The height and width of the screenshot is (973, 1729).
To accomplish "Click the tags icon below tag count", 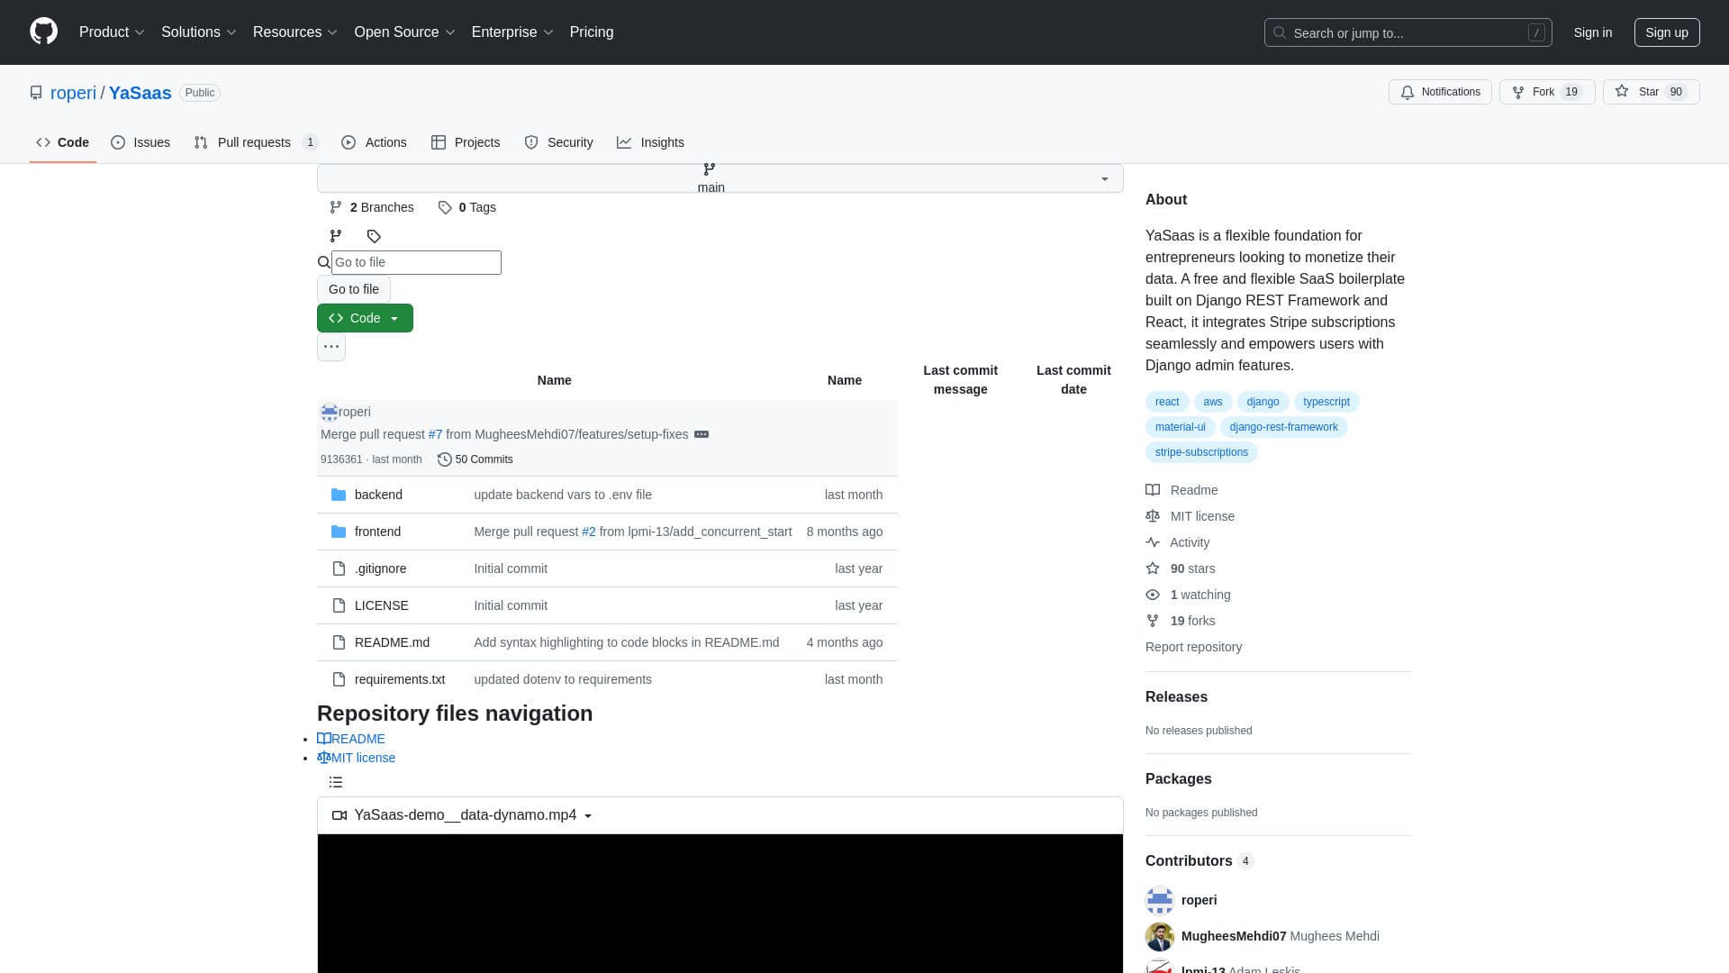I will (374, 236).
